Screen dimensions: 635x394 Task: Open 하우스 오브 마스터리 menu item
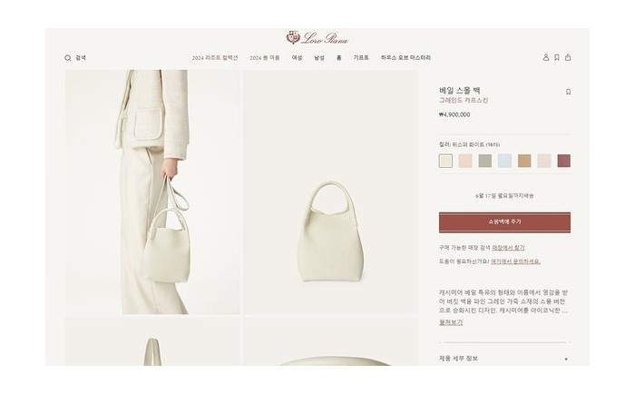[x=405, y=58]
